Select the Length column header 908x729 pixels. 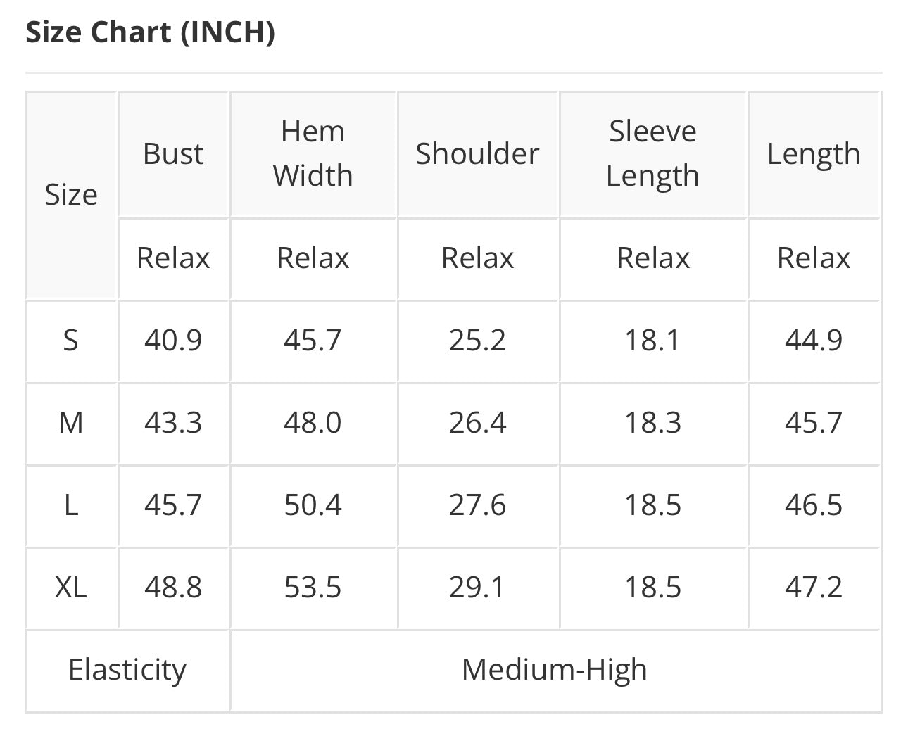click(814, 153)
